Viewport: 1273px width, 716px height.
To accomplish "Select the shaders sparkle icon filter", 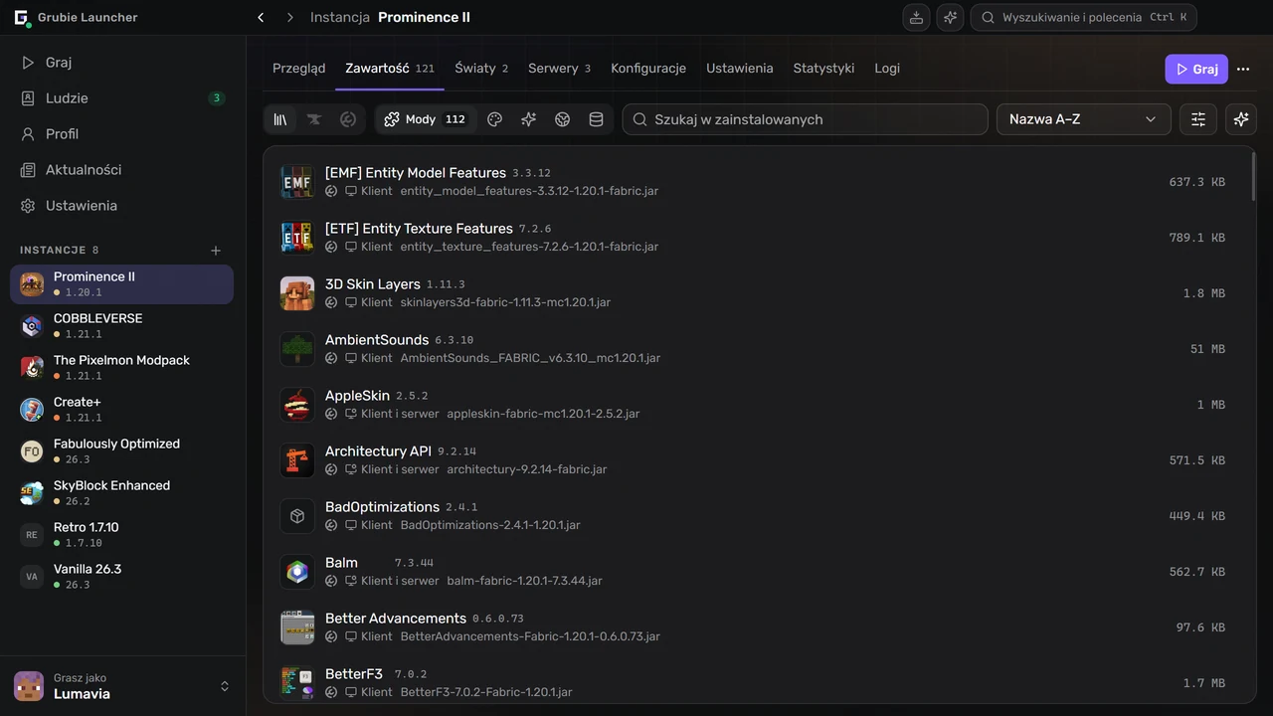I will 529,119.
